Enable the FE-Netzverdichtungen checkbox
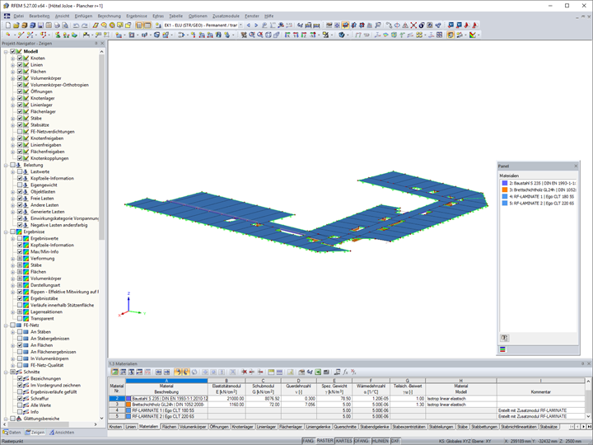593x445 pixels. (20, 131)
